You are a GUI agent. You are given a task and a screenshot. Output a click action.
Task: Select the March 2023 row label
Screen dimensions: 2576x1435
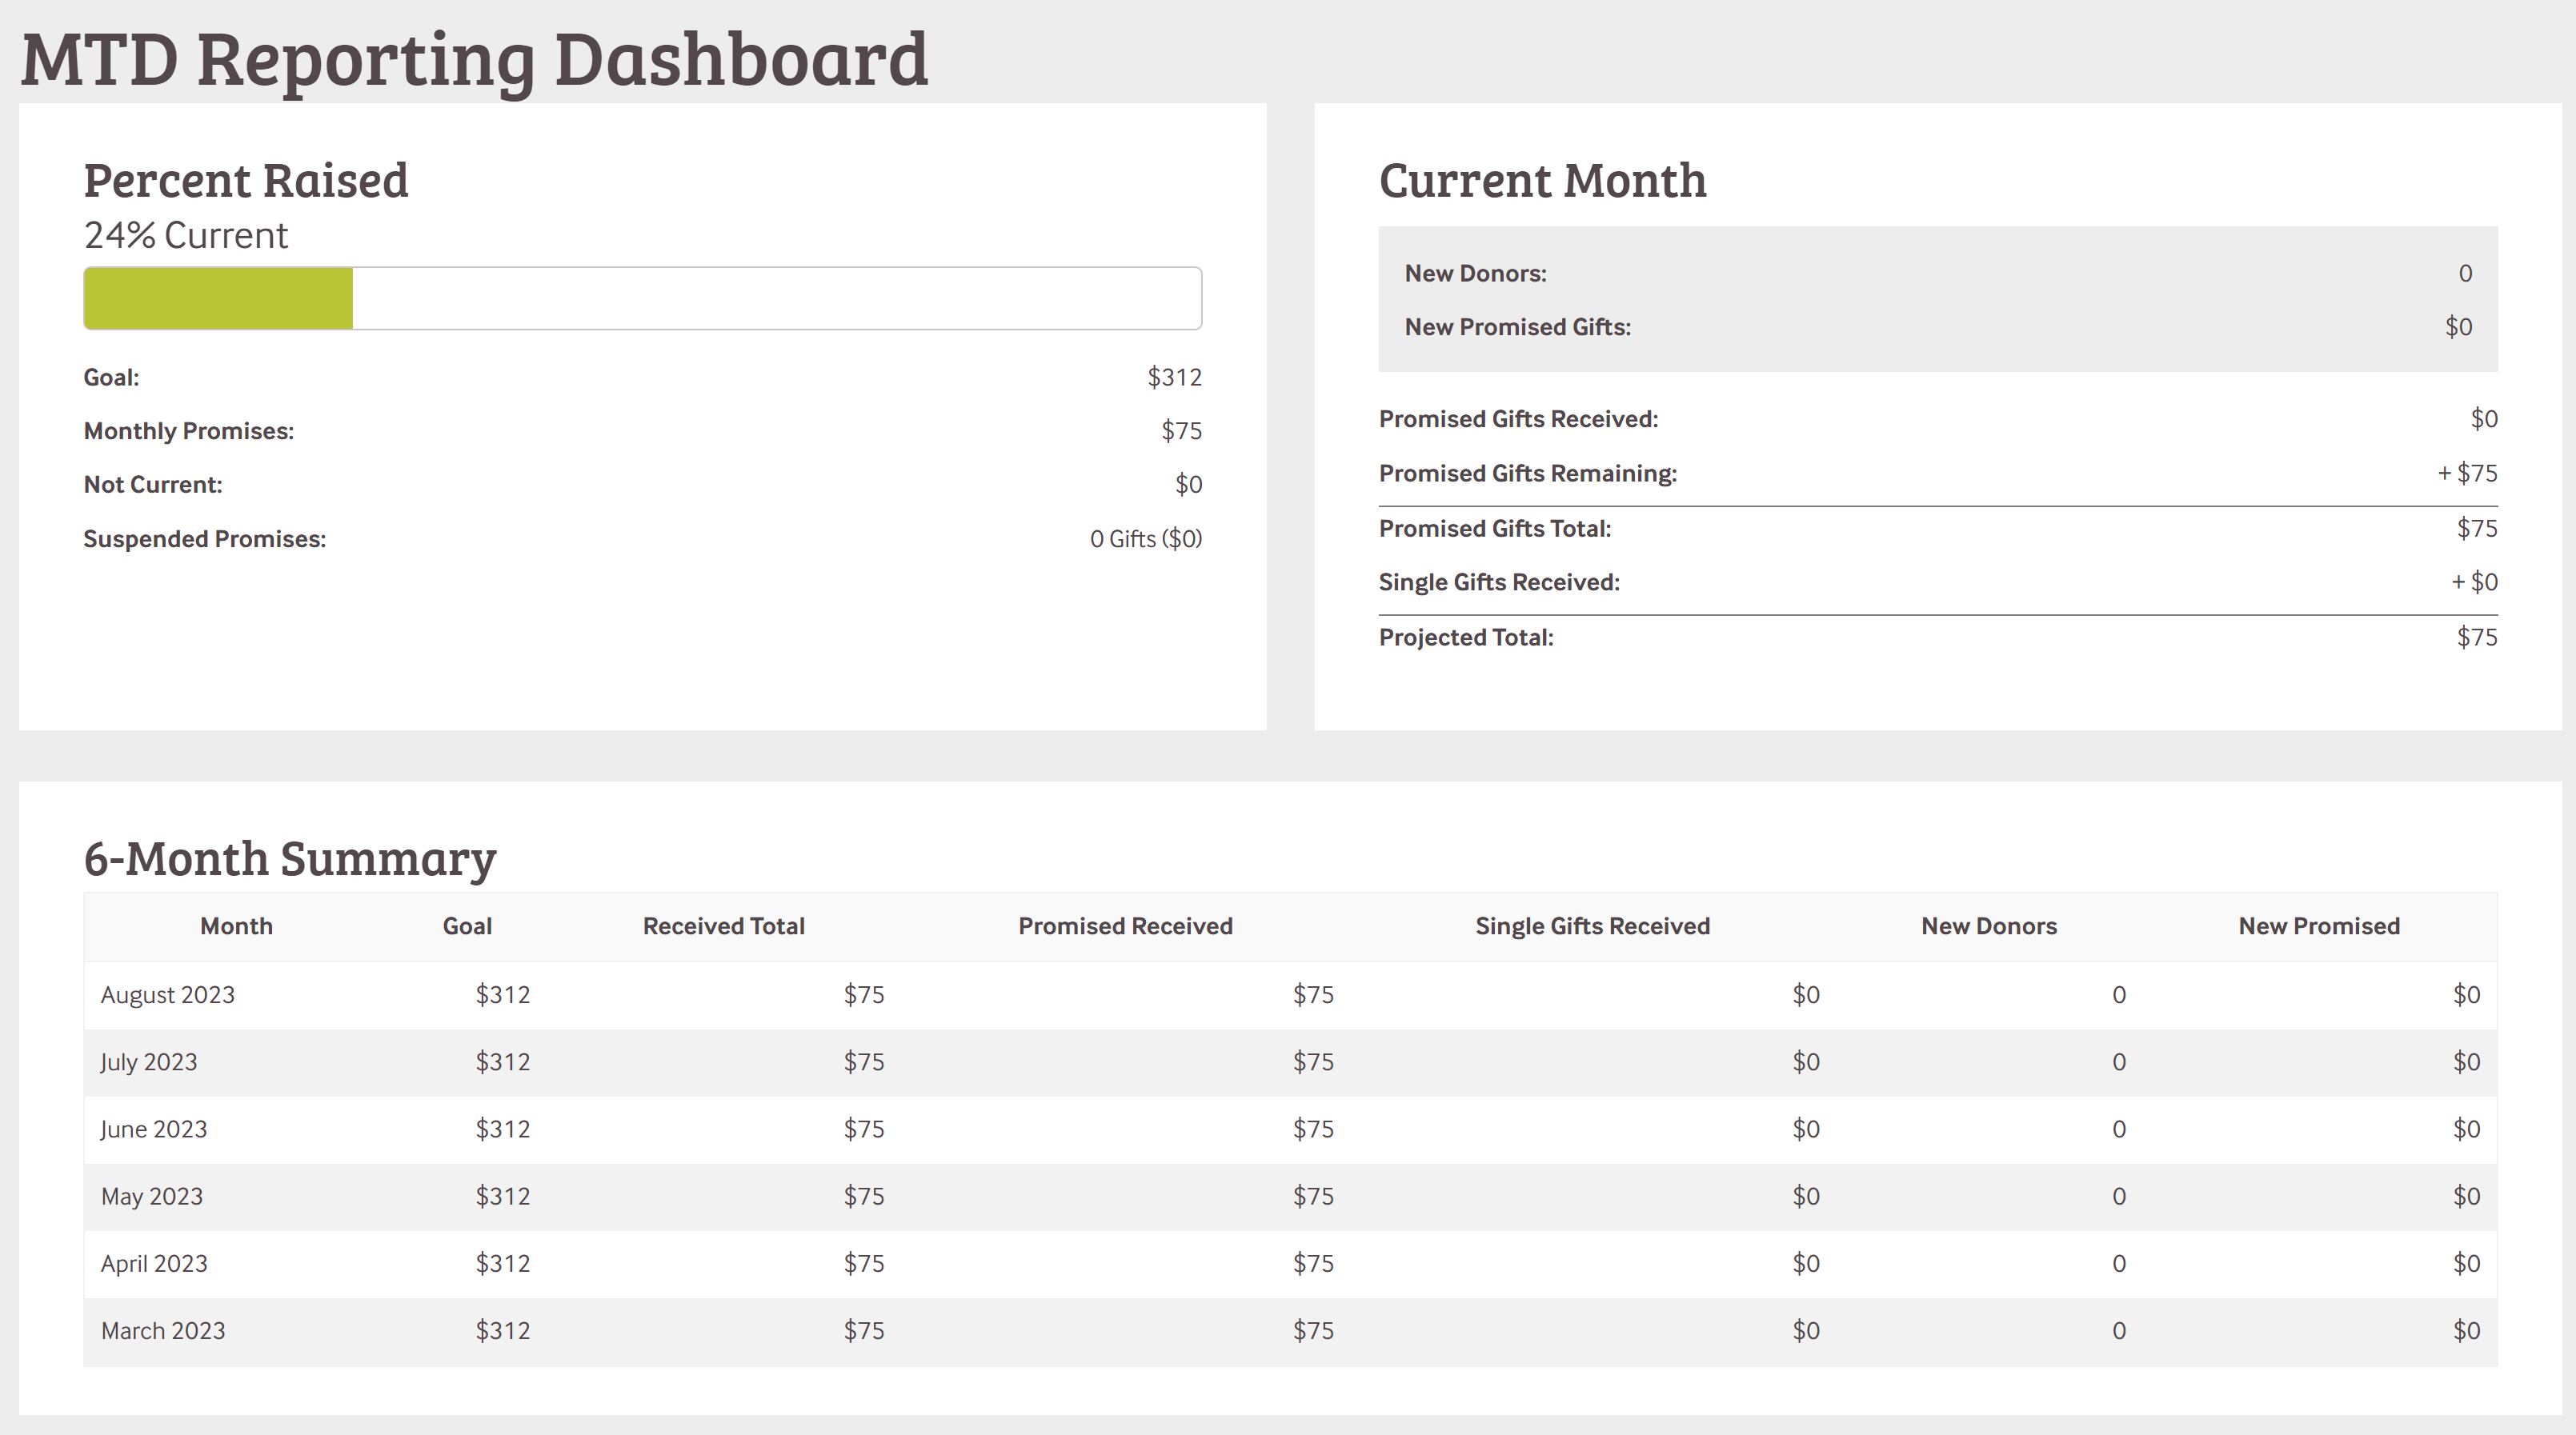[x=163, y=1331]
